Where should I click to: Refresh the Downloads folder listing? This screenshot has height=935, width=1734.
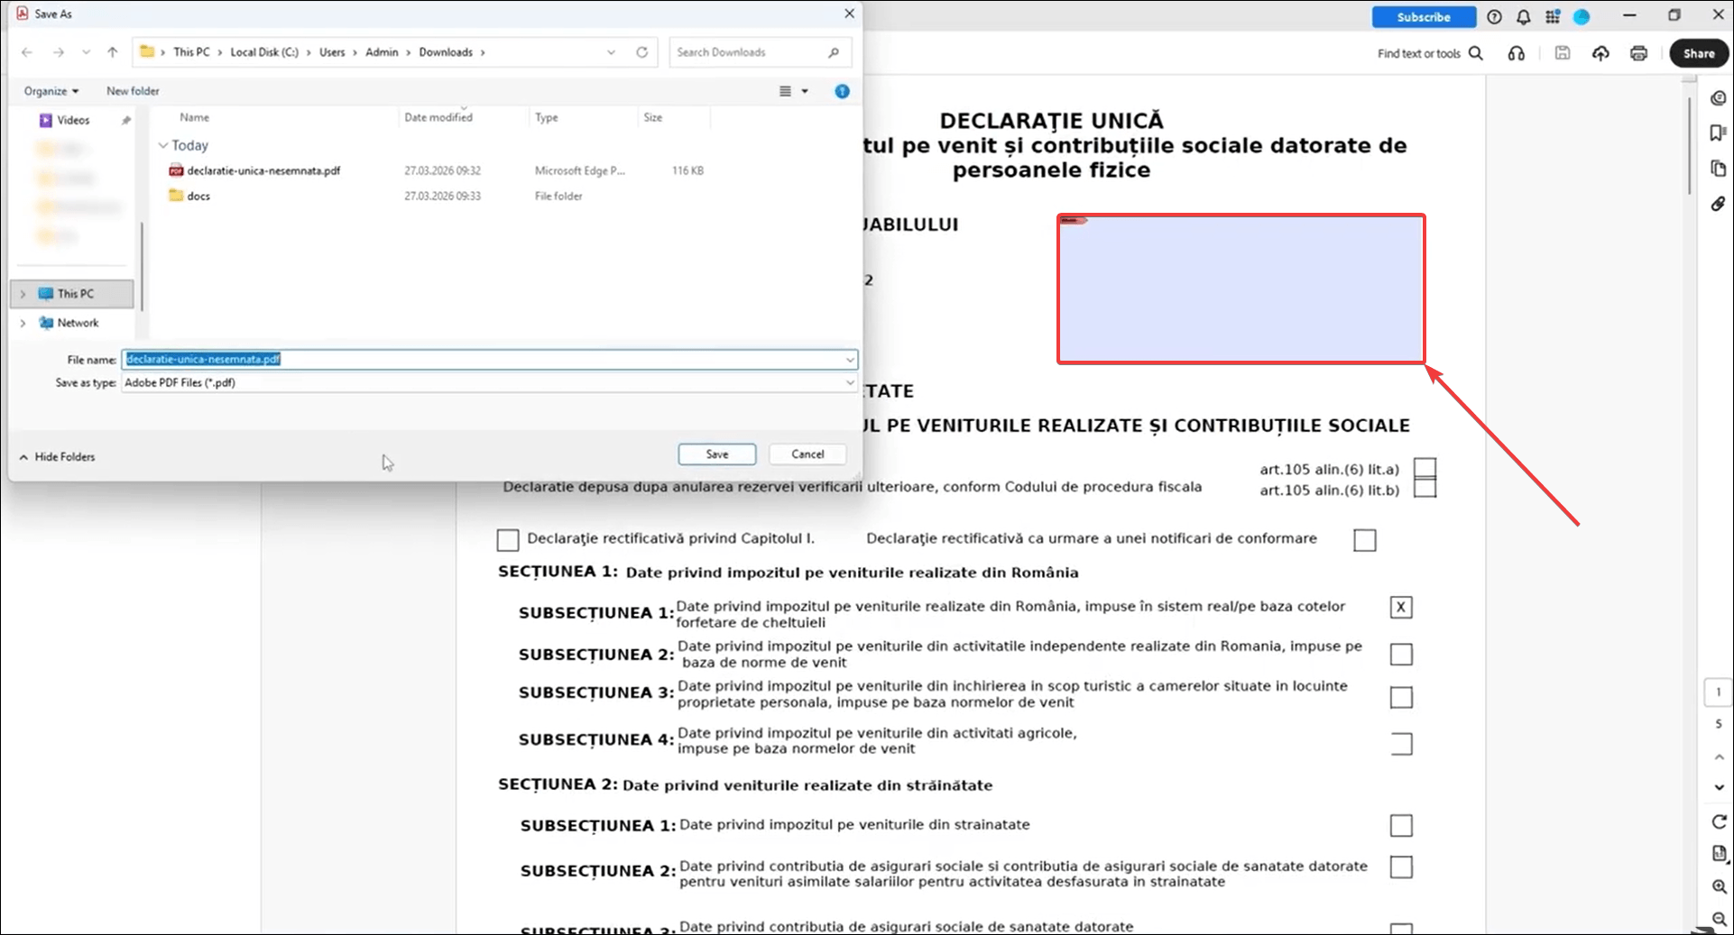641,52
